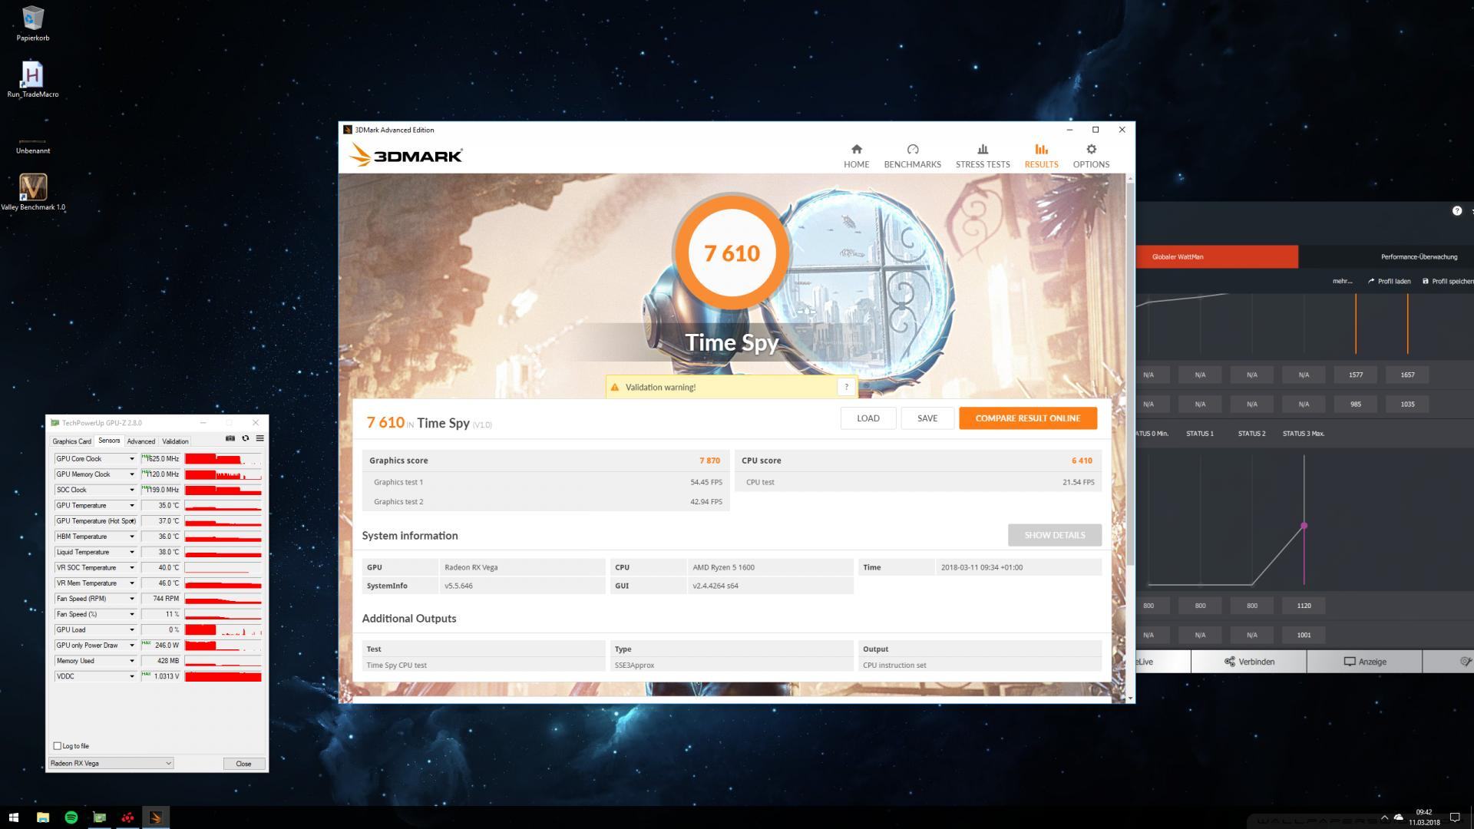The width and height of the screenshot is (1474, 829).
Task: Select the Sensors tab in GPU-Z
Action: (109, 441)
